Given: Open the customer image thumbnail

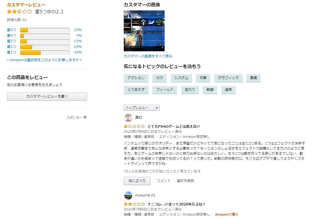Looking at the screenshot, I should click(x=144, y=31).
